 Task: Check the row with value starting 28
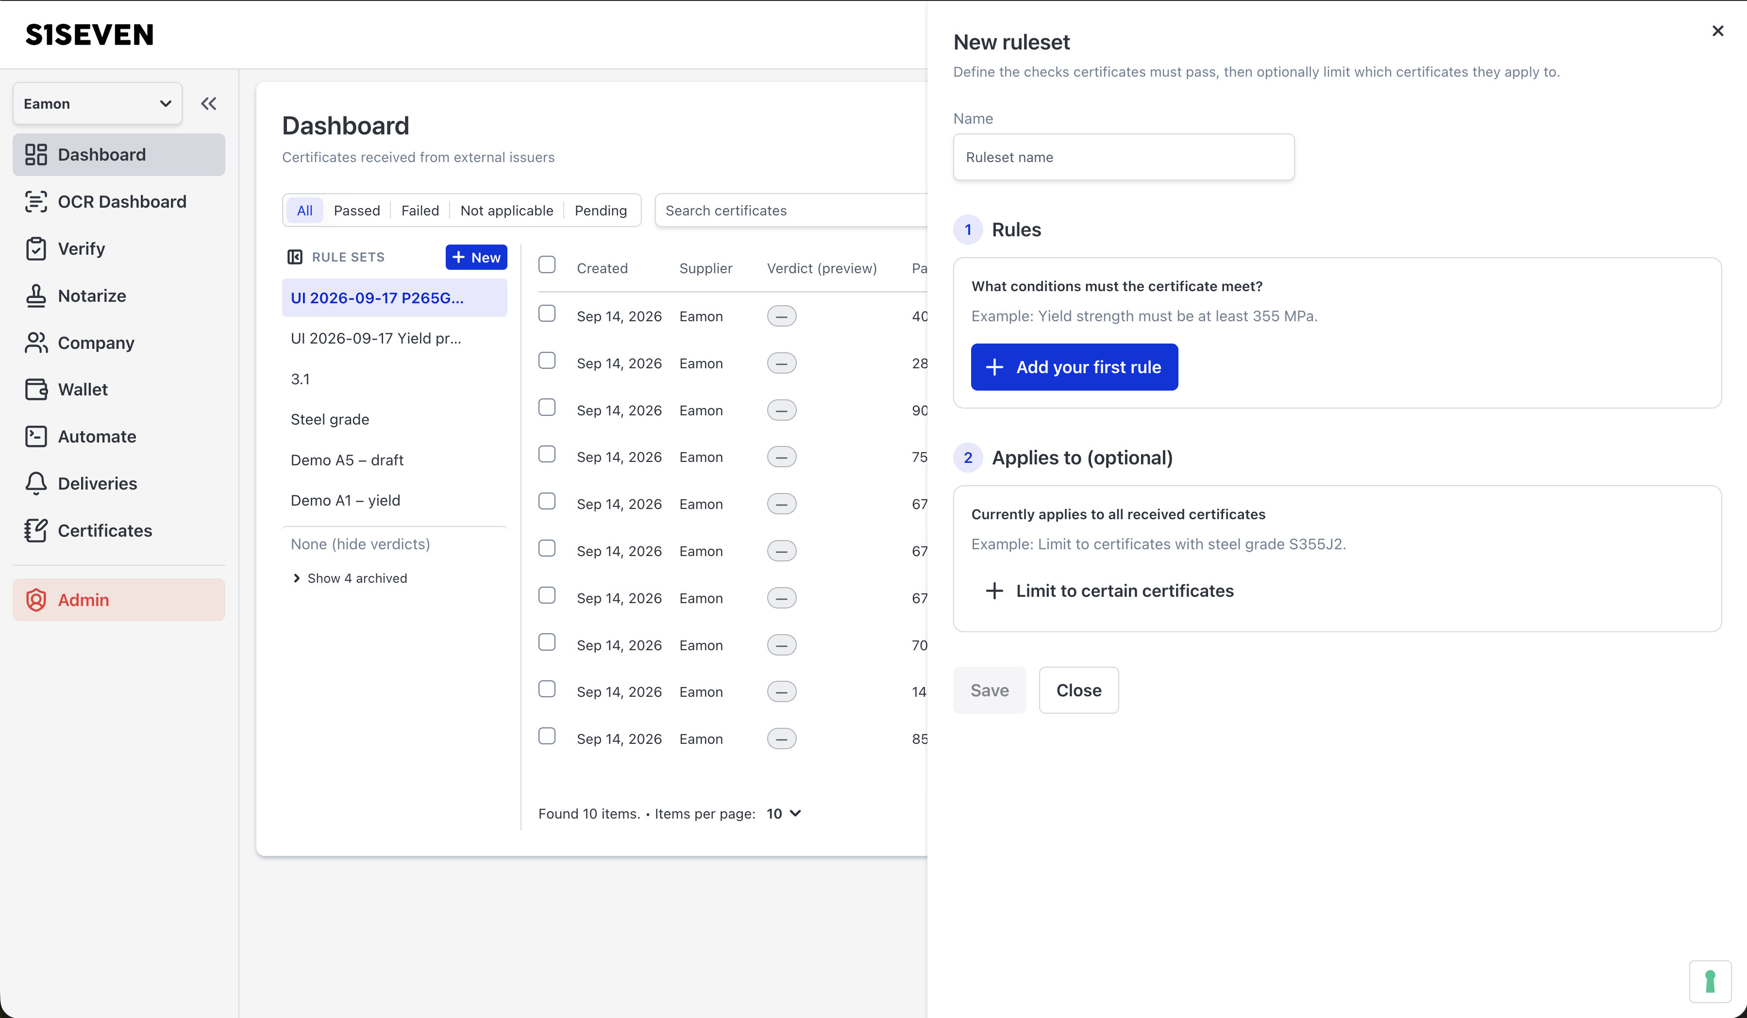coord(547,361)
